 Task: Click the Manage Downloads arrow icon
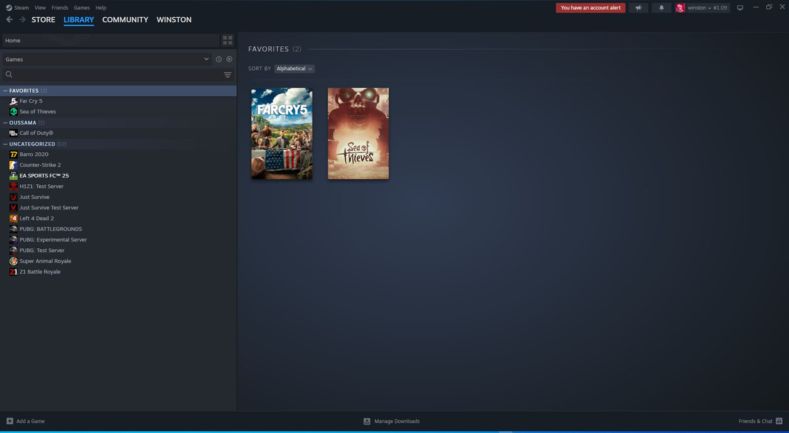(367, 421)
